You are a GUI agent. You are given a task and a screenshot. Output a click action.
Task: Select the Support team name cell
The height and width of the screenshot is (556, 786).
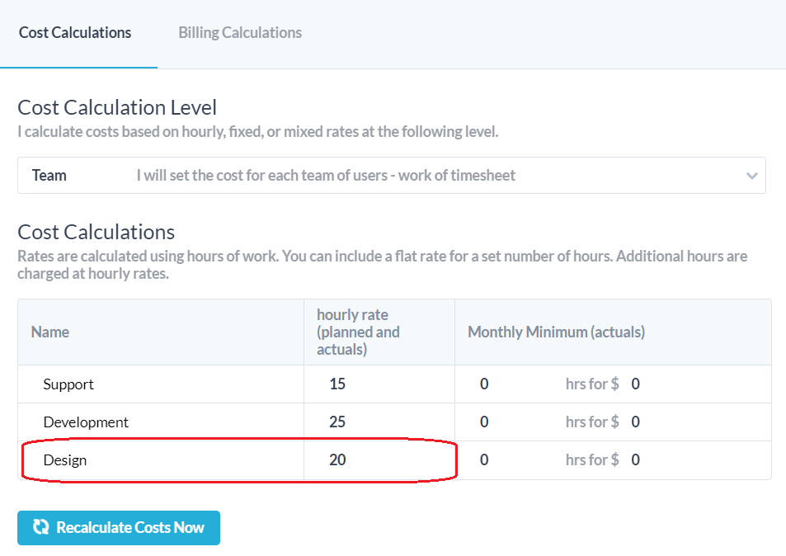coord(68,384)
